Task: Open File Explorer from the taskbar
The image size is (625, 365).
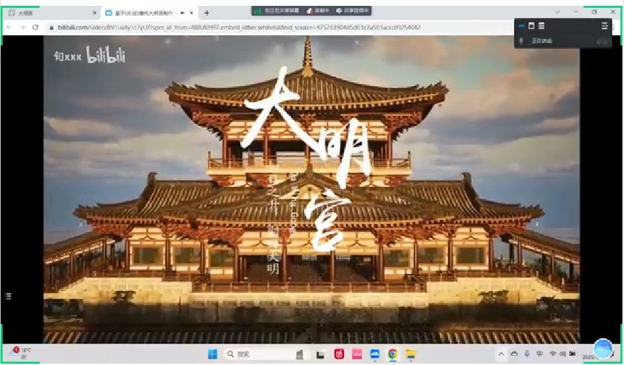Action: (x=410, y=354)
